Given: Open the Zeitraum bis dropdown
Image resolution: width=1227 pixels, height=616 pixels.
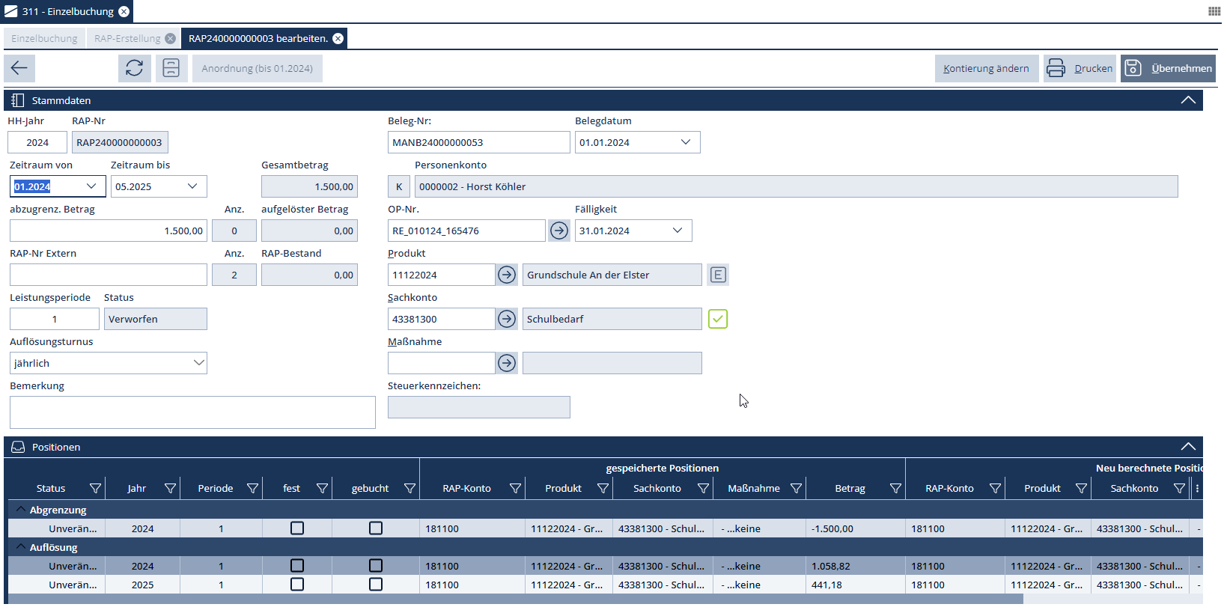Looking at the screenshot, I should click(192, 186).
